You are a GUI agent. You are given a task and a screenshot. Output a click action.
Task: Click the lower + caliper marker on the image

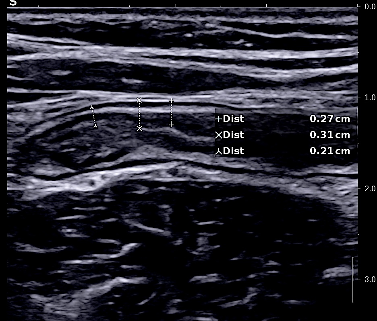[x=171, y=125]
